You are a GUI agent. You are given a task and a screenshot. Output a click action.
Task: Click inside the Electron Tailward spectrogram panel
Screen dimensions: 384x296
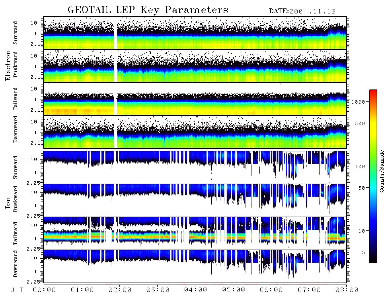tap(195, 99)
